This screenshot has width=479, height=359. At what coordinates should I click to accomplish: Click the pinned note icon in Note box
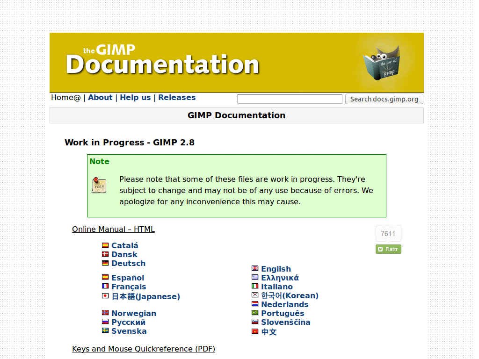click(99, 185)
